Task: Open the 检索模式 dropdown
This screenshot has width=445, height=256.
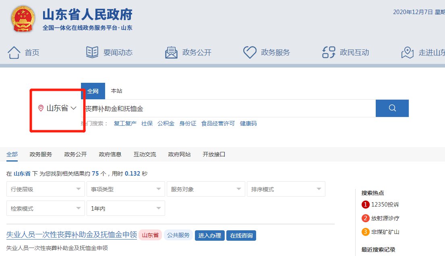Action: point(46,209)
